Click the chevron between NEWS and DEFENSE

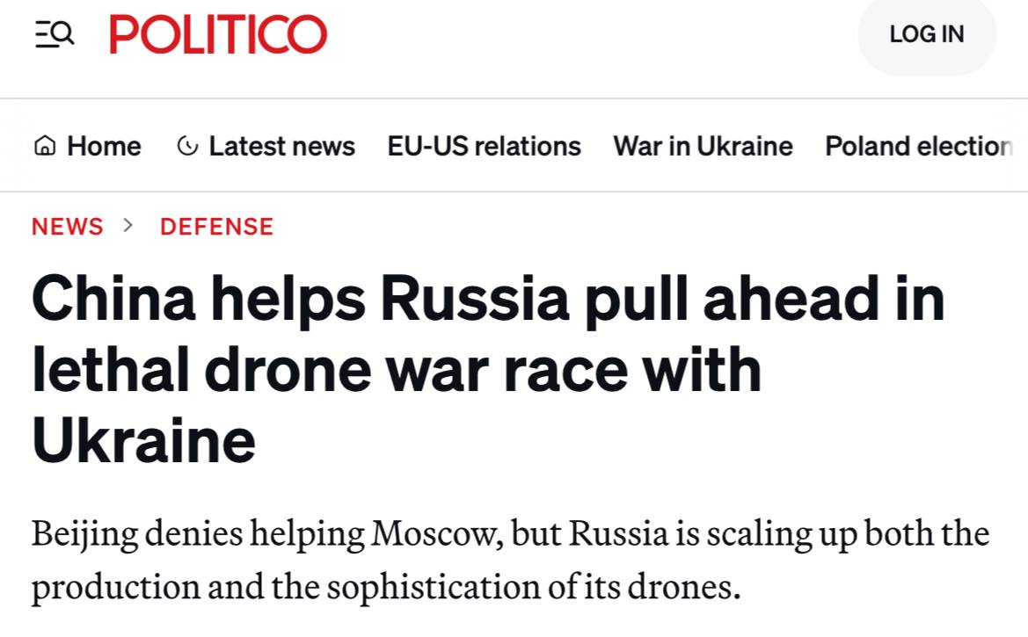click(x=129, y=226)
